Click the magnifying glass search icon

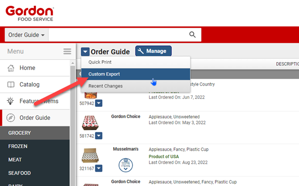(192, 35)
